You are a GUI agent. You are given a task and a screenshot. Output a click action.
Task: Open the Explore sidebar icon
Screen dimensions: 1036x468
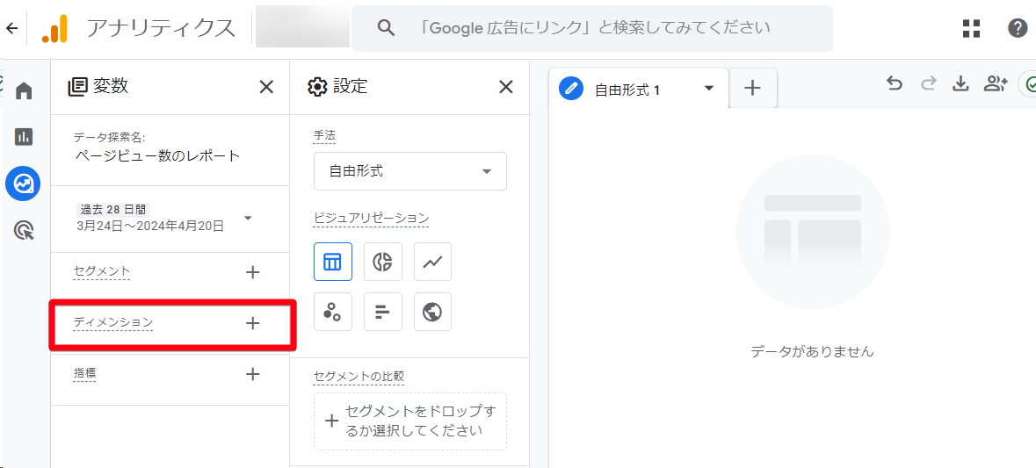[23, 184]
